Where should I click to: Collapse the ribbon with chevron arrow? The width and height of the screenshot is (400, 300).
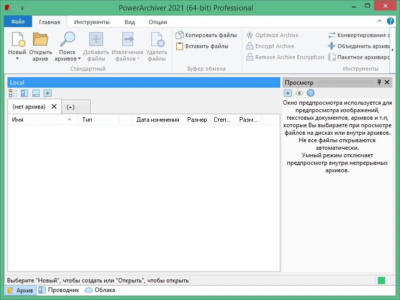pyautogui.click(x=379, y=21)
